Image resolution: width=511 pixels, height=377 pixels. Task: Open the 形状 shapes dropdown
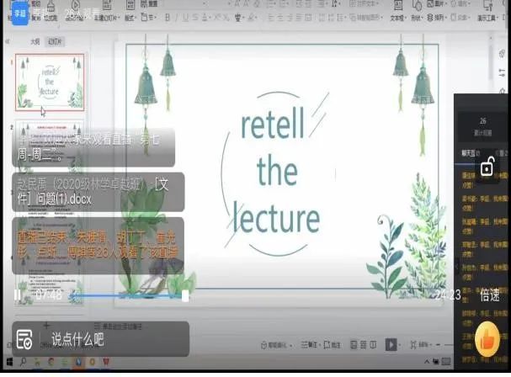416,19
